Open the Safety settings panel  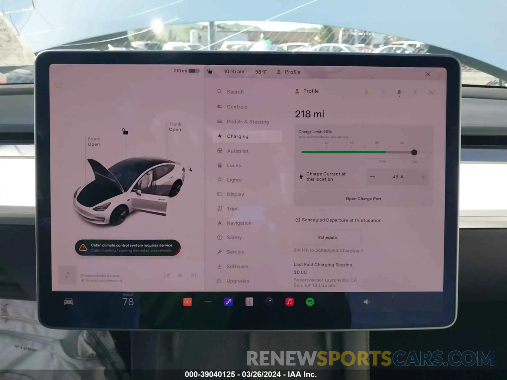(234, 237)
